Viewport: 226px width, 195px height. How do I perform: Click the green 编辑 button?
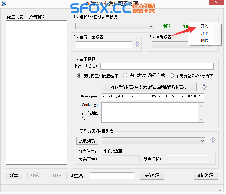coord(167,26)
